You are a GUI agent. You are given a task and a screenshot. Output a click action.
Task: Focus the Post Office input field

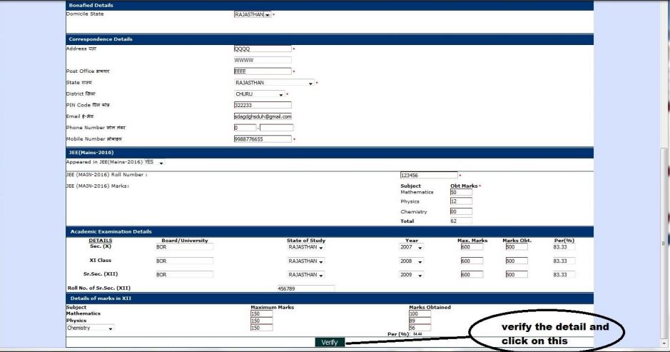263,71
